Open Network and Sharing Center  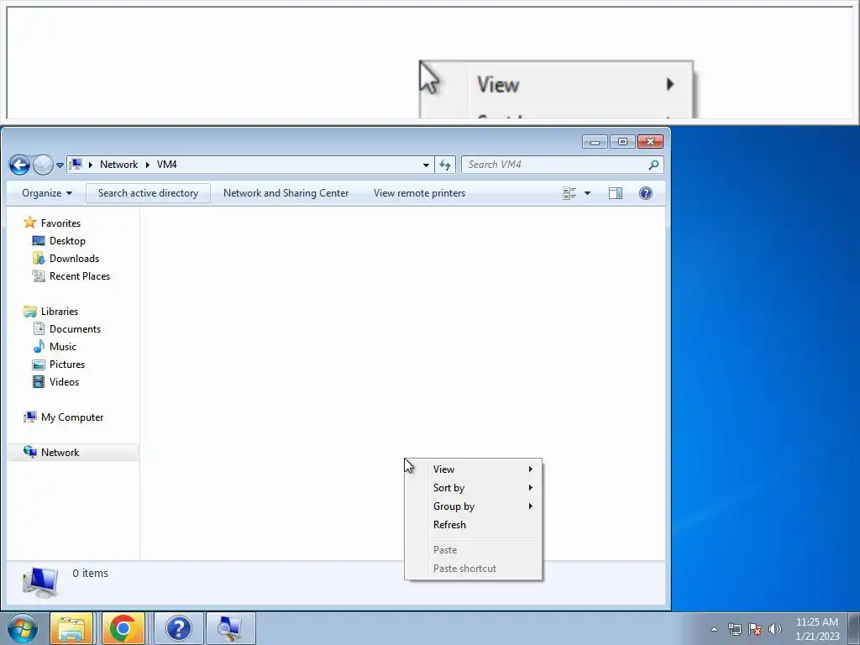coord(286,193)
